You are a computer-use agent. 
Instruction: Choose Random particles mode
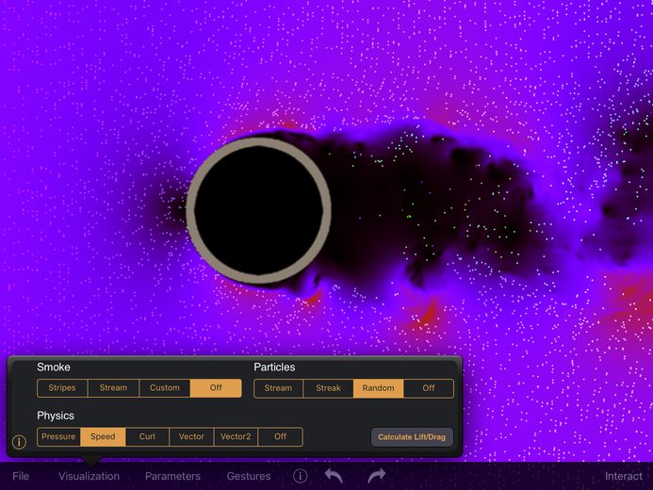pos(378,388)
